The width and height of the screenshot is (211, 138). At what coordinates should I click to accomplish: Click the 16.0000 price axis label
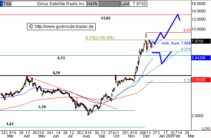coord(199,4)
